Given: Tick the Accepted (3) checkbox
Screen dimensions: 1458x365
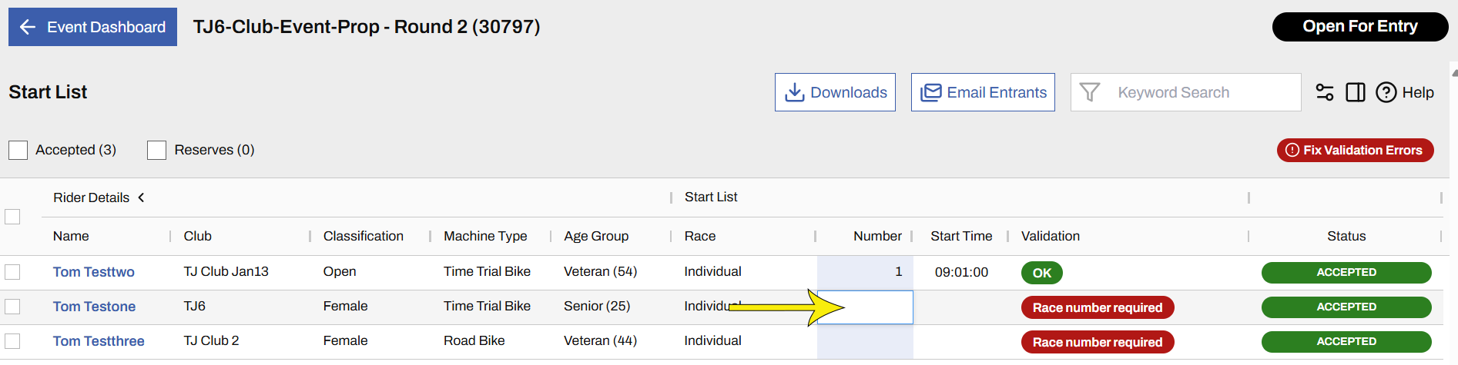Looking at the screenshot, I should (x=18, y=150).
